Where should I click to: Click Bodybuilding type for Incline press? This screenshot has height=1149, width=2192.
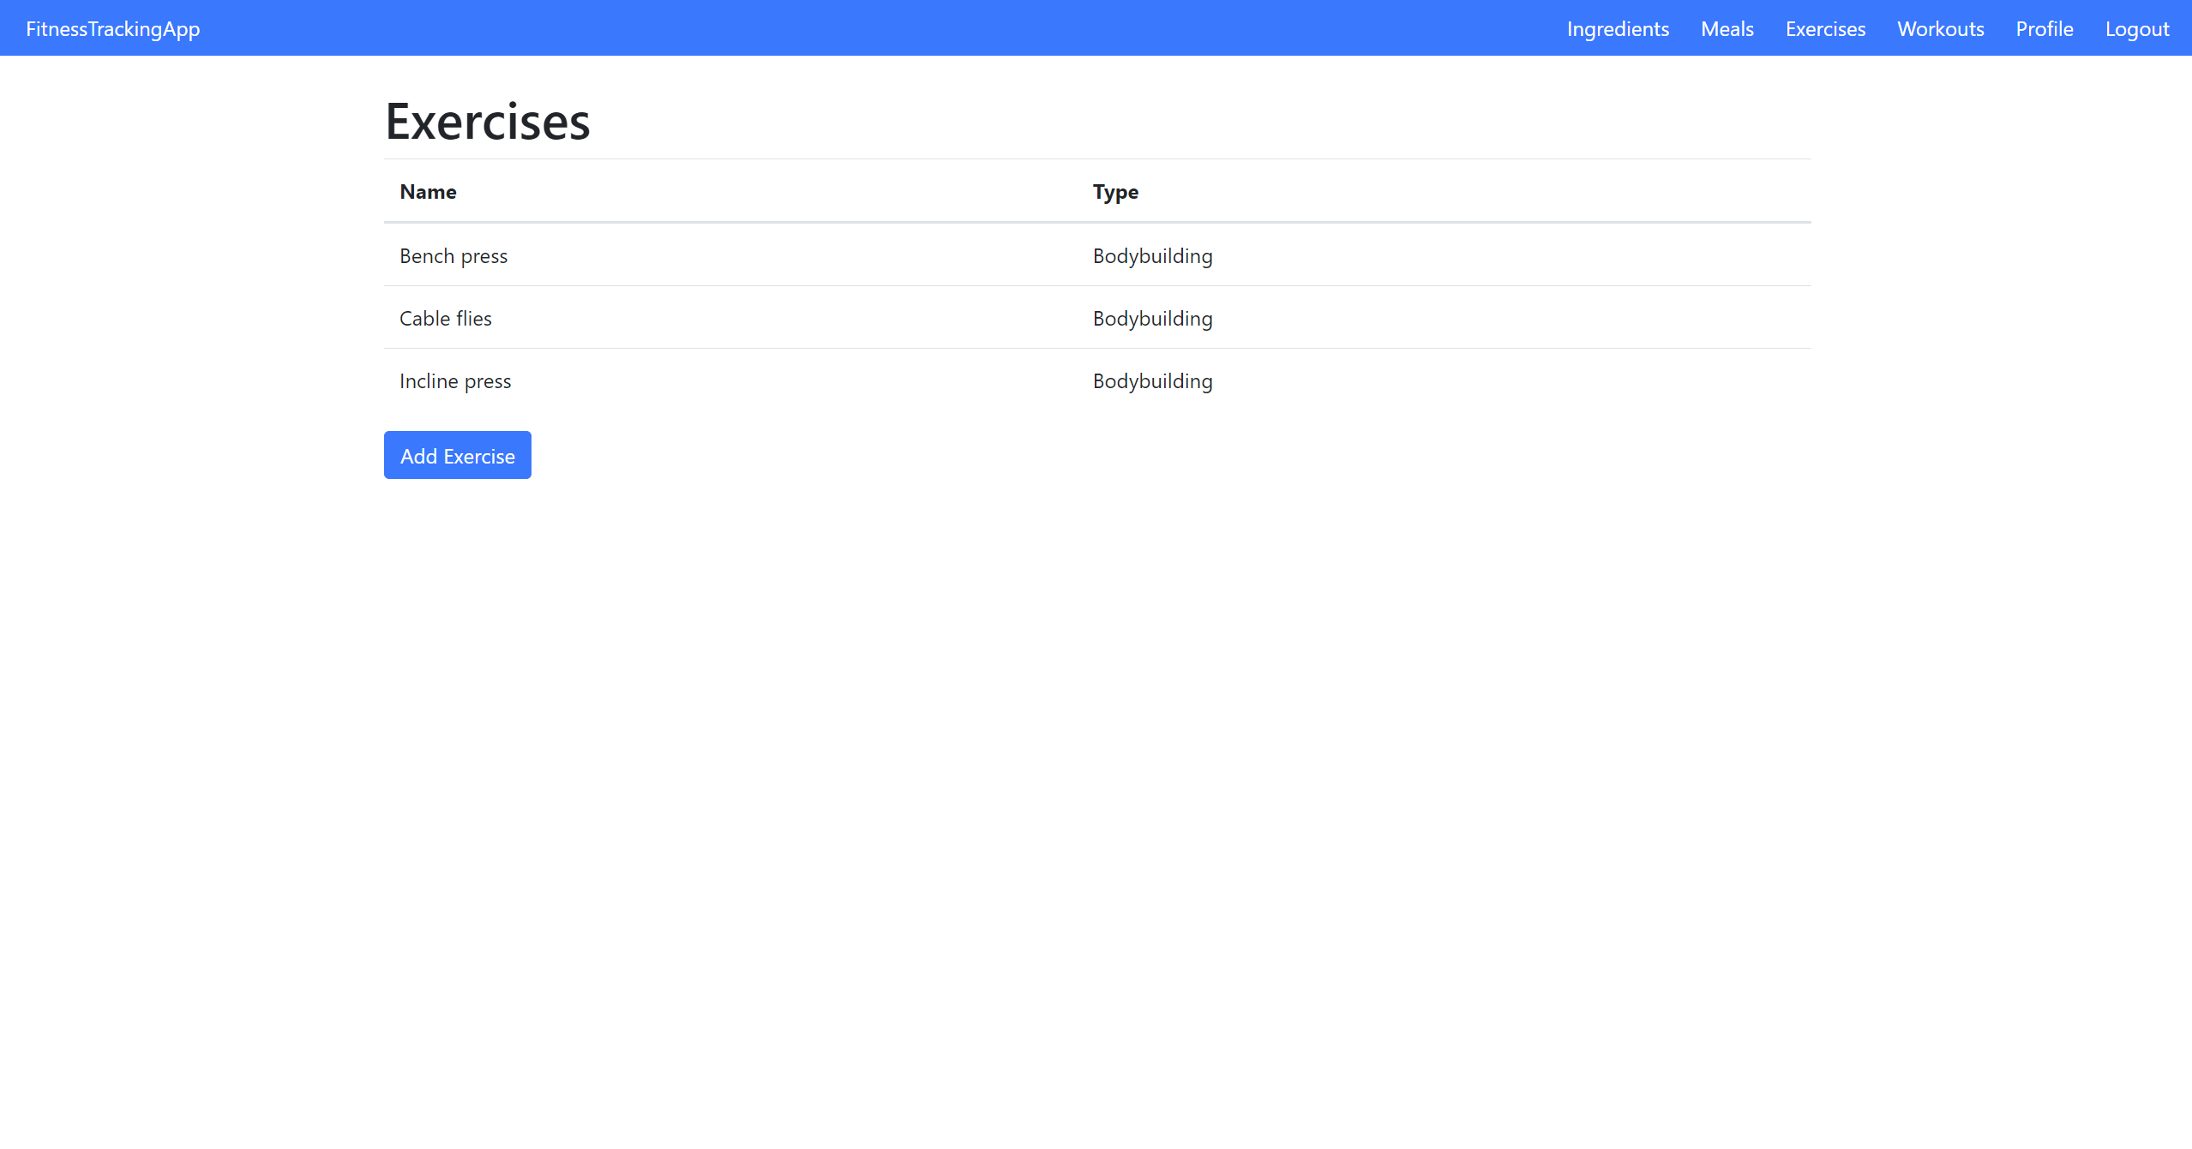point(1152,381)
